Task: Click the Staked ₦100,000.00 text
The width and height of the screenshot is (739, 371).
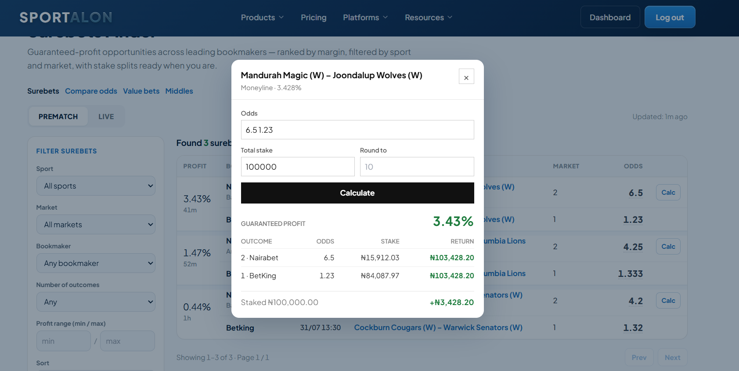Action: click(280, 302)
